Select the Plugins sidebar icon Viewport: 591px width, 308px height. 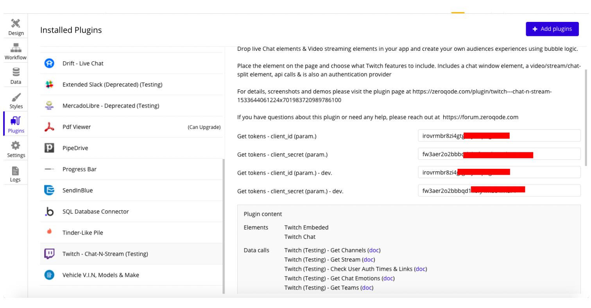pyautogui.click(x=16, y=121)
